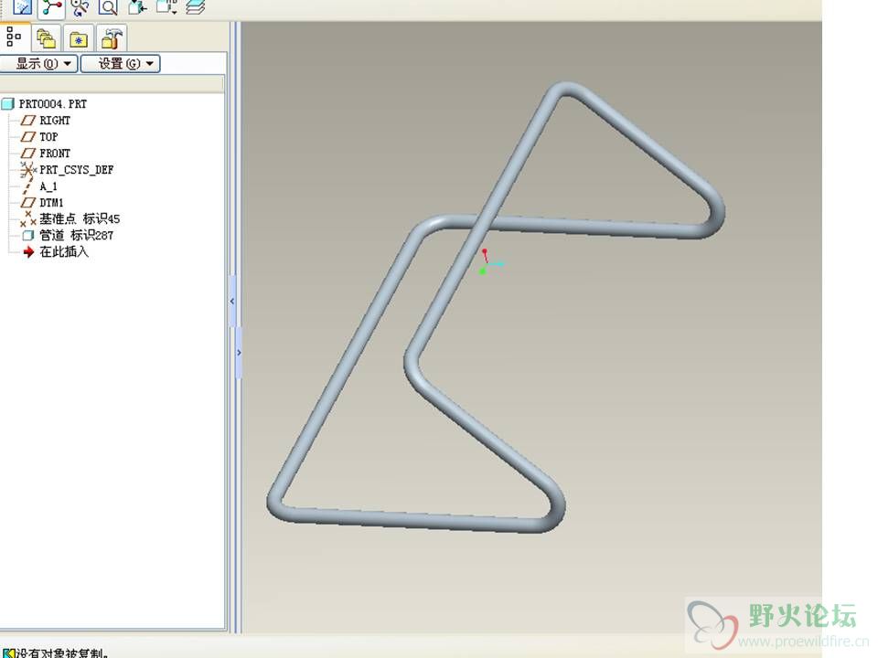Screen dimensions: 878x658
Task: Click the status message 没有对象被复制
Action: 60,653
